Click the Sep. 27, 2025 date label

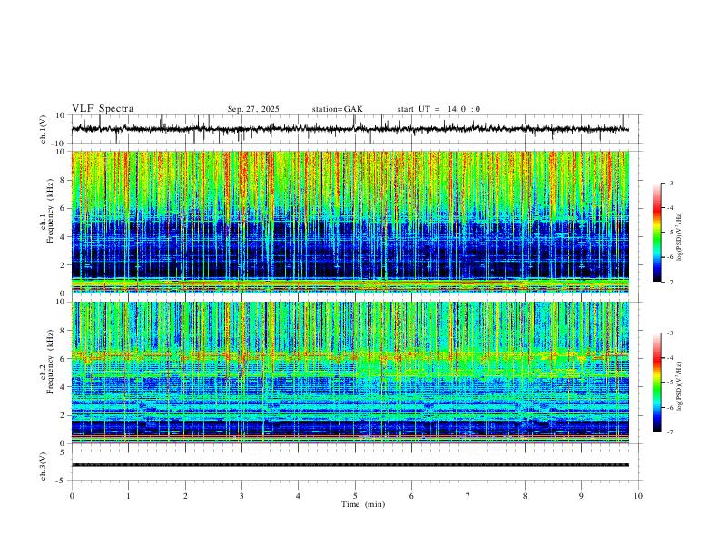[x=253, y=109]
